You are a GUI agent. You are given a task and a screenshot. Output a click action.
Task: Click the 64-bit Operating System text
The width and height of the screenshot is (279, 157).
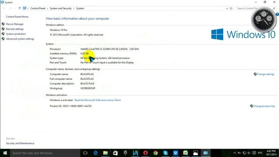[x=105, y=58]
